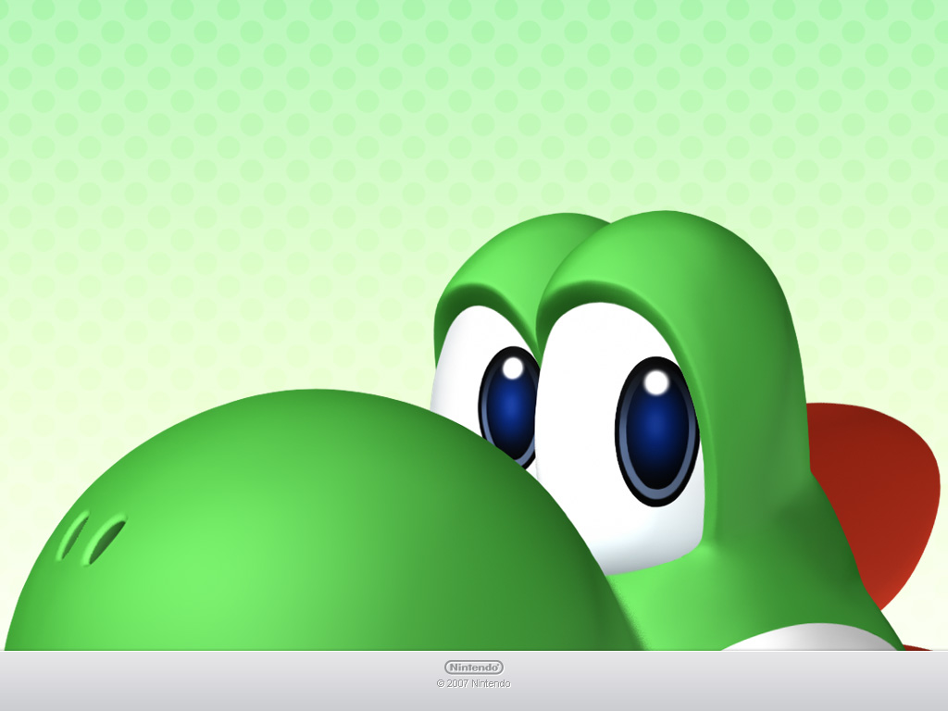This screenshot has width=948, height=711.
Task: Click the © 2007 Nintendo copyright text
Action: point(474,684)
